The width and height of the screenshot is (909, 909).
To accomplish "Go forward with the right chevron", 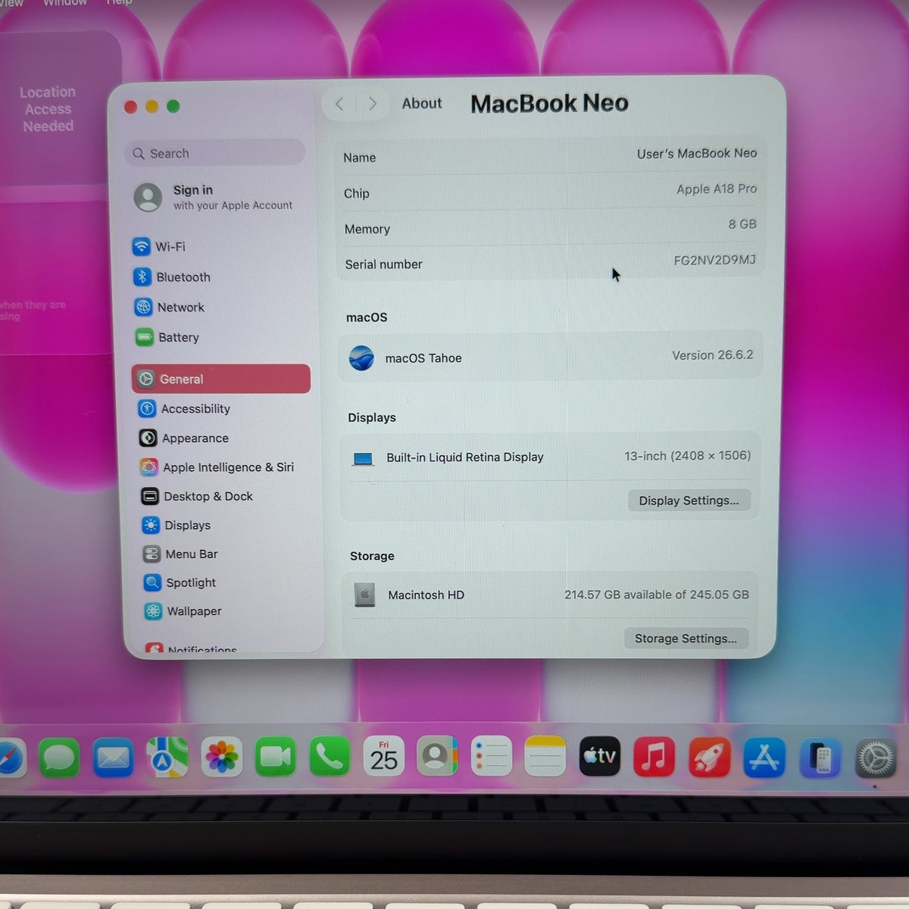I will tap(372, 104).
